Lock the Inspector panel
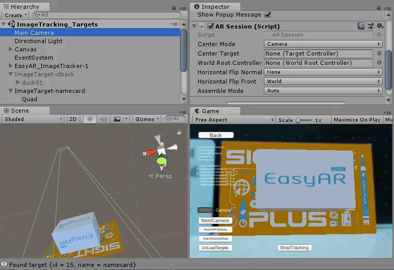Screen dimensions: 394x270 point(378,8)
